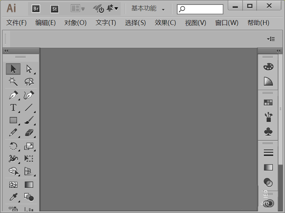285x213 pixels.
Task: Open the control panel flyout menu
Action: 271,39
